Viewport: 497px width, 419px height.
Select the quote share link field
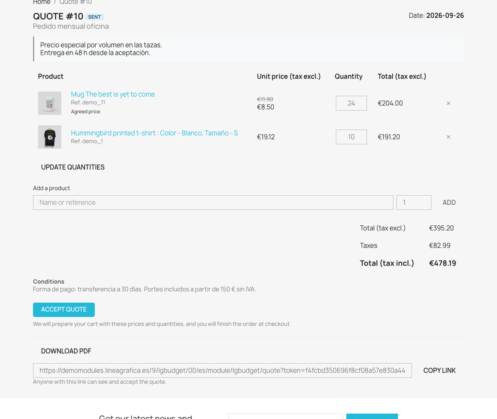coord(222,371)
